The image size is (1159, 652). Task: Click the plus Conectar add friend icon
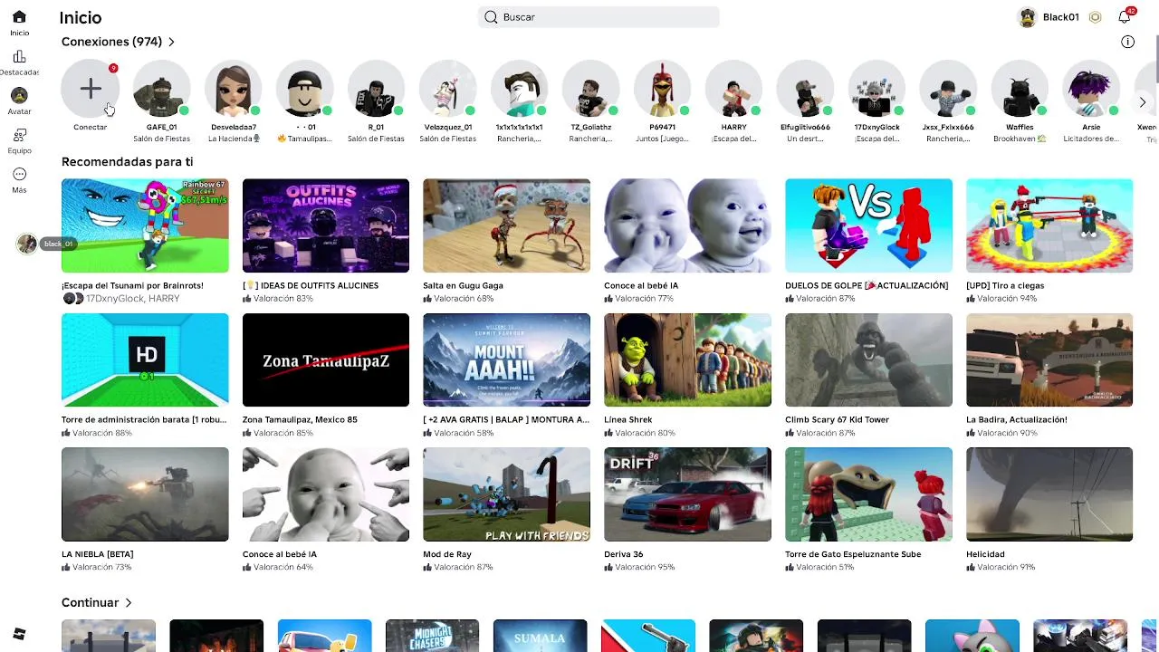click(90, 89)
